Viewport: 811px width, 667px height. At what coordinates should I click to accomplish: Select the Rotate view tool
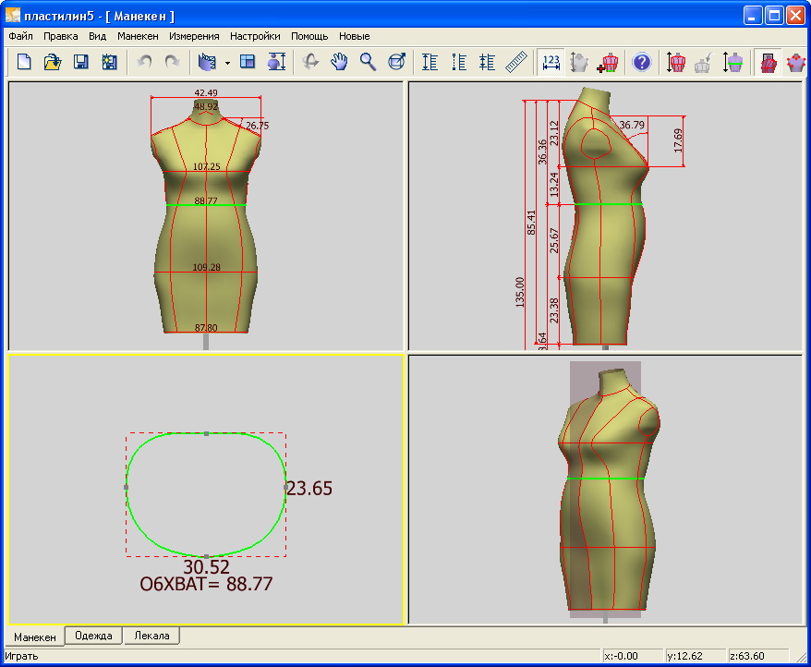point(311,62)
